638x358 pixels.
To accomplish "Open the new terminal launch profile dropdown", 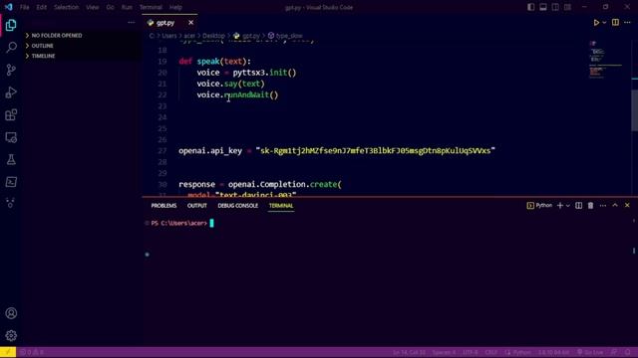I will pos(568,206).
